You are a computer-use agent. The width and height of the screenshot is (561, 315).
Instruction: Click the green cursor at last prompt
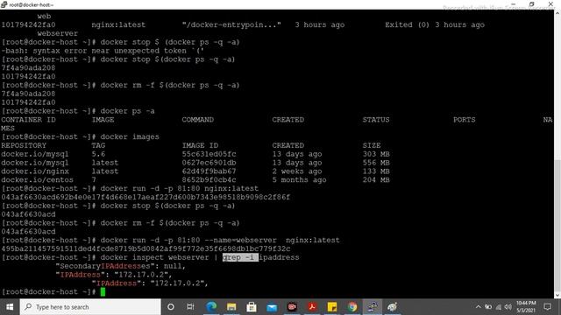click(103, 291)
